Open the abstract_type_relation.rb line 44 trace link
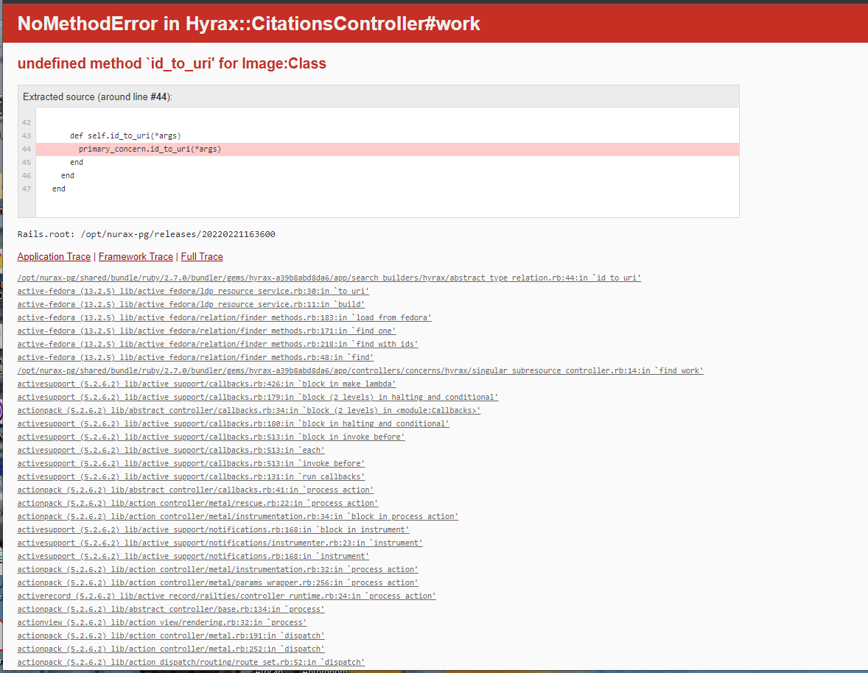 pyautogui.click(x=329, y=278)
